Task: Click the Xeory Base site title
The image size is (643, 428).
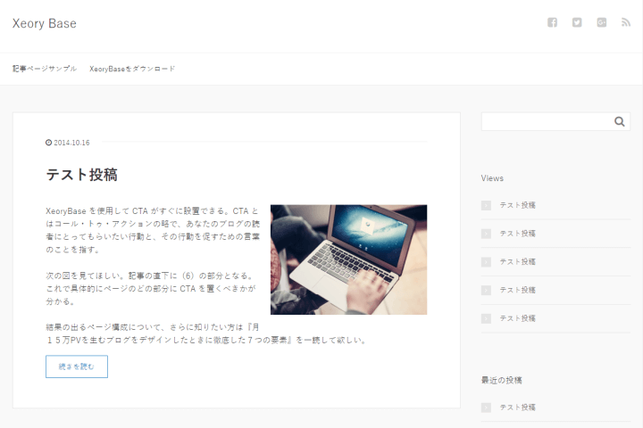Action: [x=45, y=23]
